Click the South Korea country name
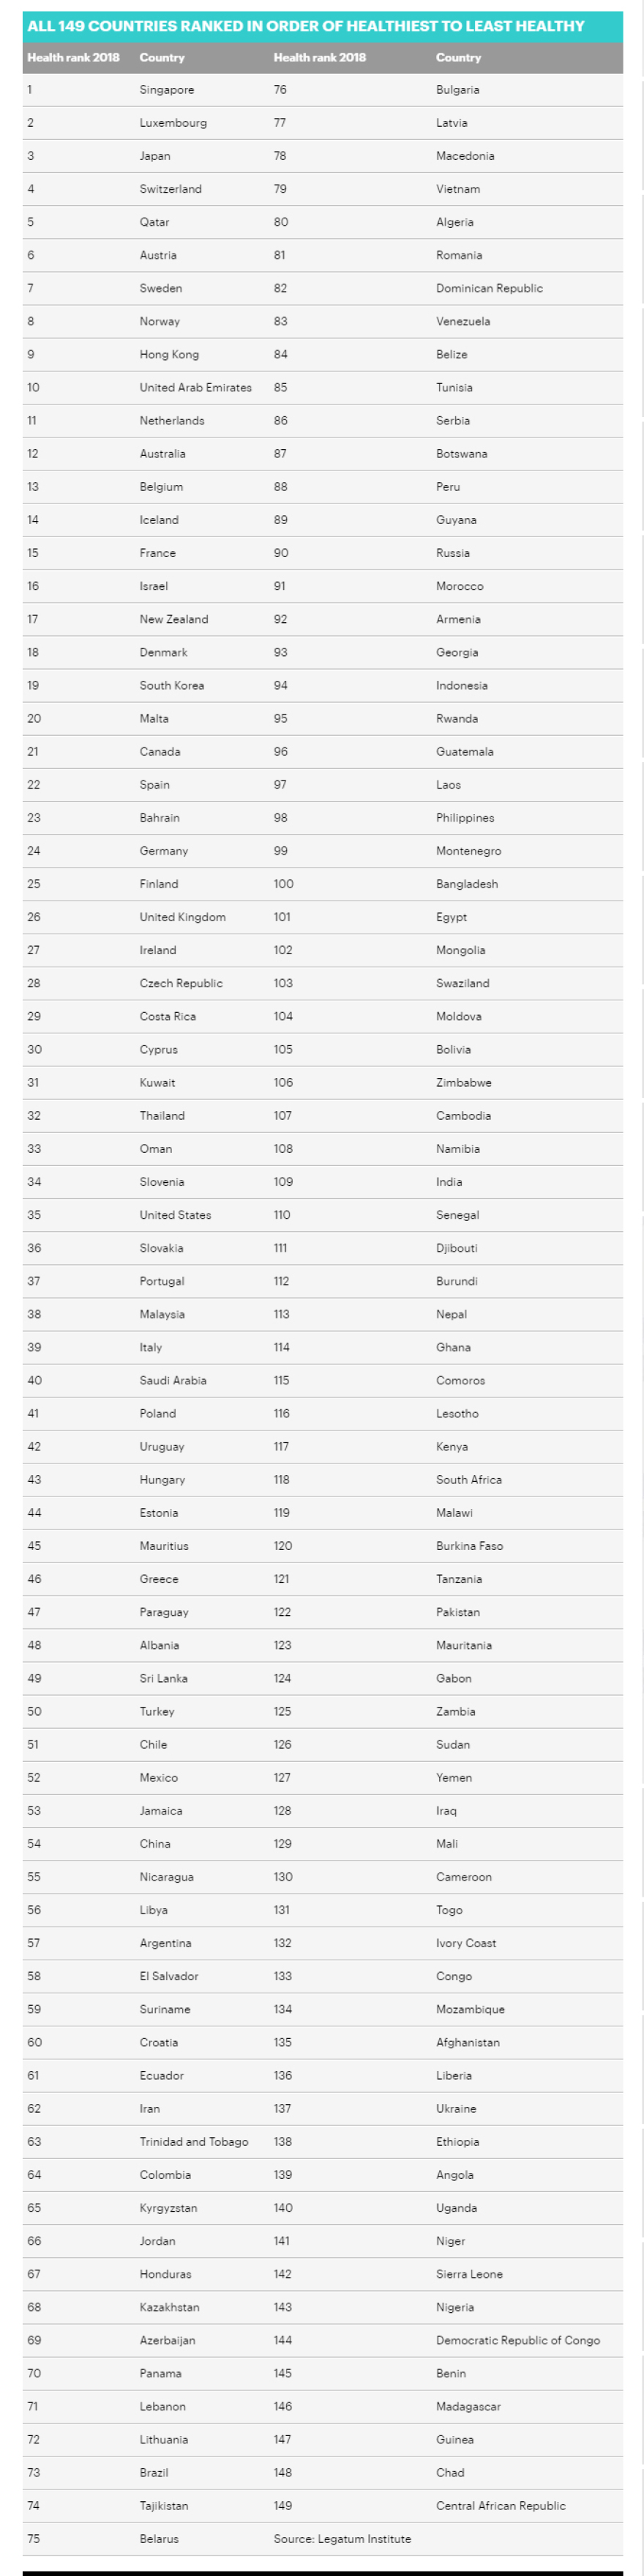 [x=172, y=685]
